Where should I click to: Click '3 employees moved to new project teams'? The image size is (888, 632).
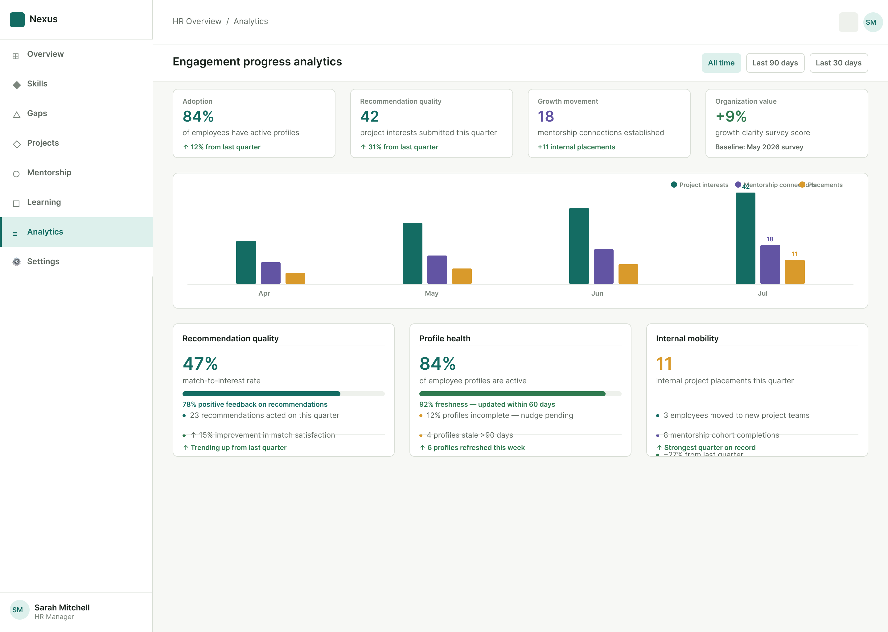(736, 415)
